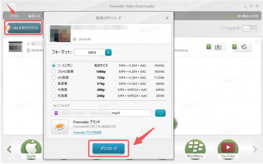Choose the 高画質 576p radio option
The width and height of the screenshot is (263, 164).
(53, 83)
